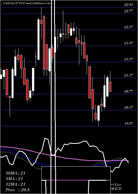
Task: Click the last red candlestick on the right
Action: [x=110, y=86]
